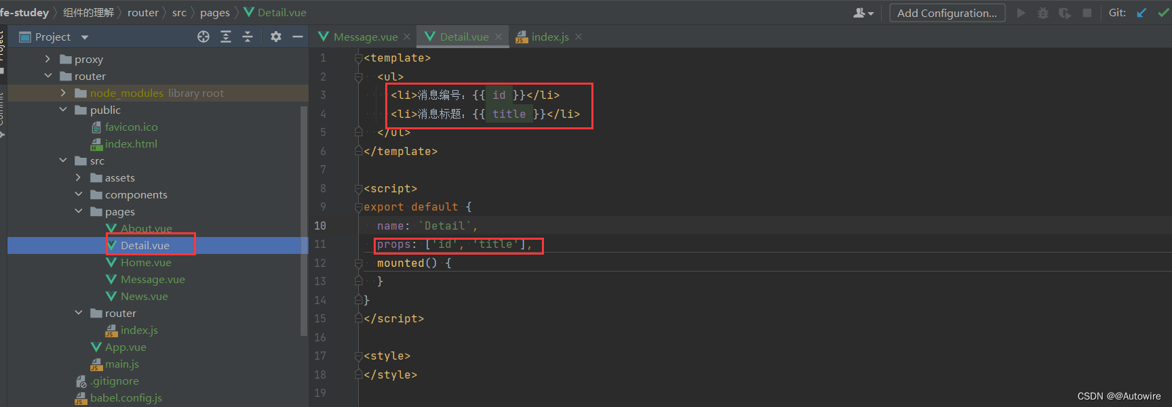Close the Message.vue tab
Image resolution: width=1172 pixels, height=407 pixels.
click(x=407, y=37)
